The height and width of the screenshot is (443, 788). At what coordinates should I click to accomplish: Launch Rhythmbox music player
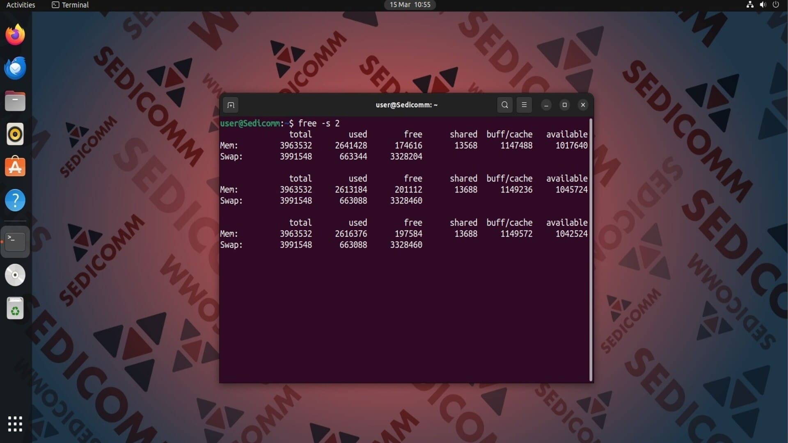pos(15,134)
